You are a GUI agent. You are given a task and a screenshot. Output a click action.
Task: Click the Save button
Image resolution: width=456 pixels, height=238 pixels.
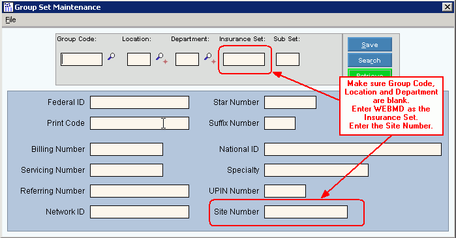pos(370,45)
